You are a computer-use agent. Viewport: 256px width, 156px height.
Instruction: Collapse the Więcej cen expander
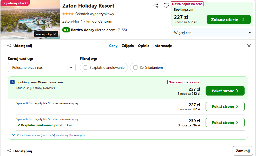pos(212,33)
